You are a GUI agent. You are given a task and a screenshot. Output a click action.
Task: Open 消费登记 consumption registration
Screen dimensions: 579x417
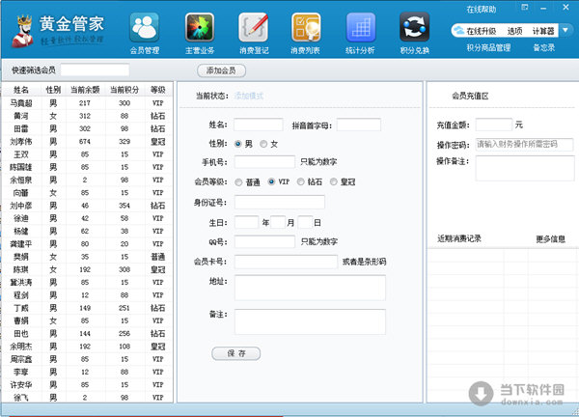[x=253, y=31]
